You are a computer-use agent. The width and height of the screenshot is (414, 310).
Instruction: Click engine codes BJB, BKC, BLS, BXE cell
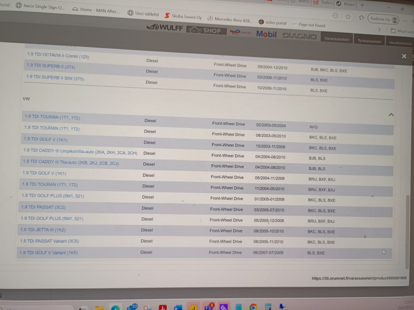coord(329,70)
